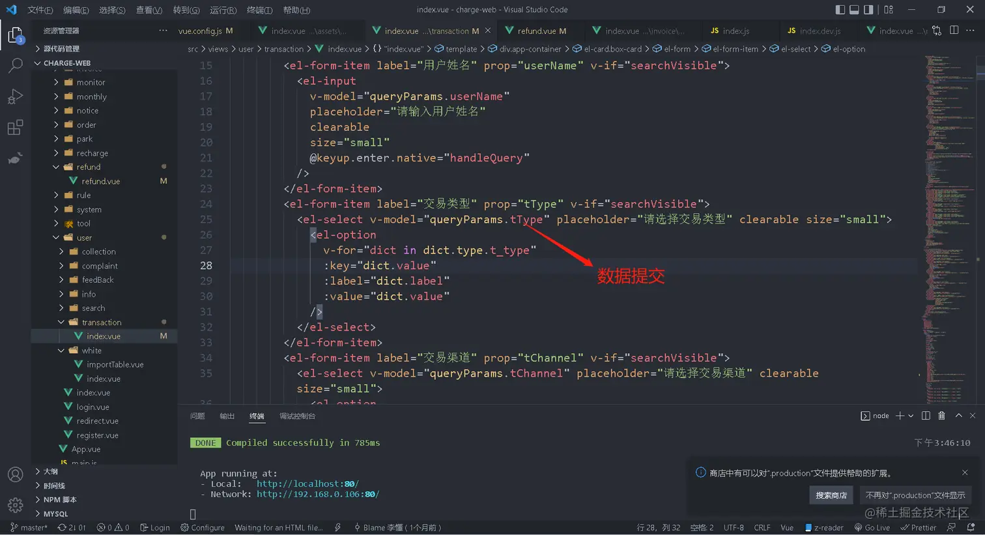Collapse the refund folder
Viewport: 985px width, 535px height.
(x=104, y=167)
